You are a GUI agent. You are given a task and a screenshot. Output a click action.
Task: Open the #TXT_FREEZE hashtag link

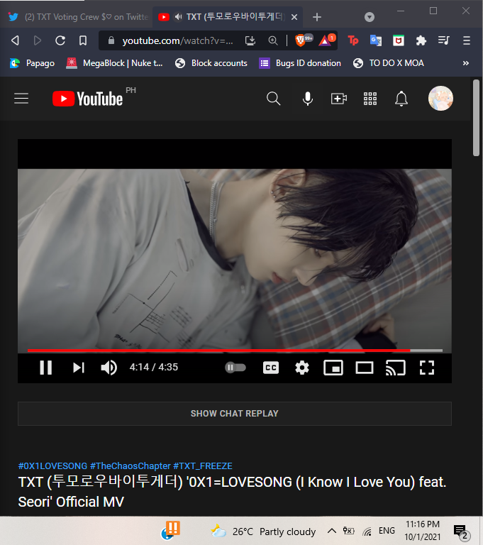point(203,466)
